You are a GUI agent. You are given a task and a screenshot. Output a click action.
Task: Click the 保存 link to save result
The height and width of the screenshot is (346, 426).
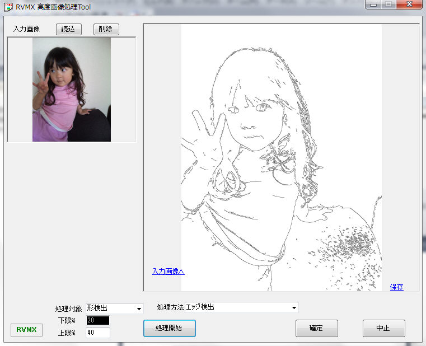coord(396,287)
